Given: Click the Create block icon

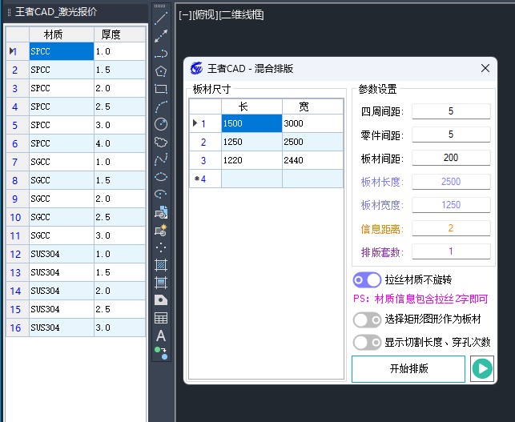Looking at the screenshot, I should [x=161, y=230].
